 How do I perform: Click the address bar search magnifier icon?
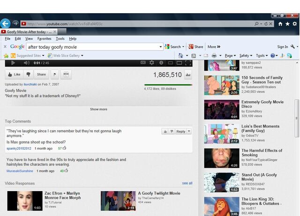[256, 24]
